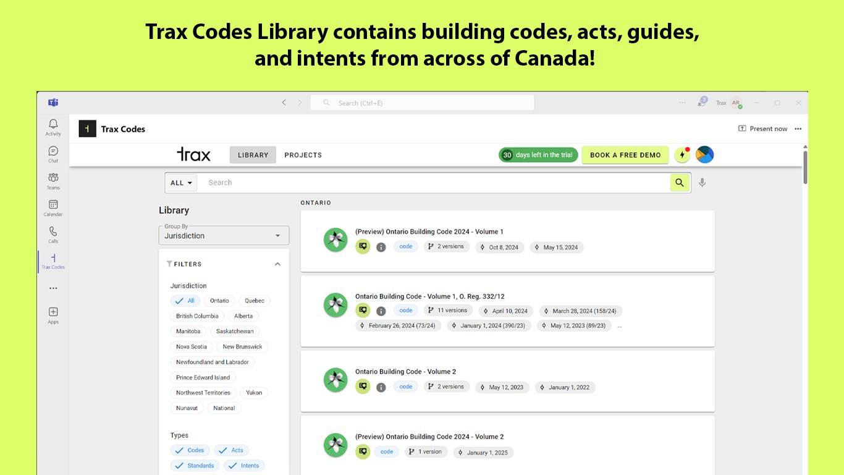Go back with the Teams navigation arrow

point(284,103)
